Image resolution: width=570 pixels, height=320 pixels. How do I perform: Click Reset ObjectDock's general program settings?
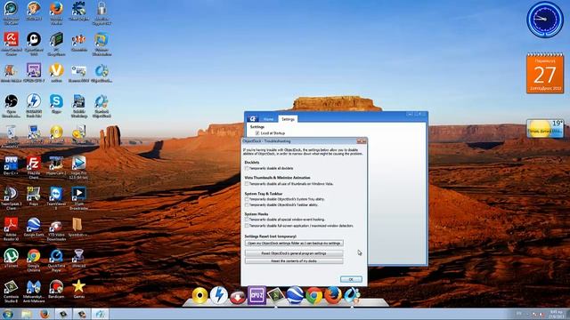[x=294, y=253]
